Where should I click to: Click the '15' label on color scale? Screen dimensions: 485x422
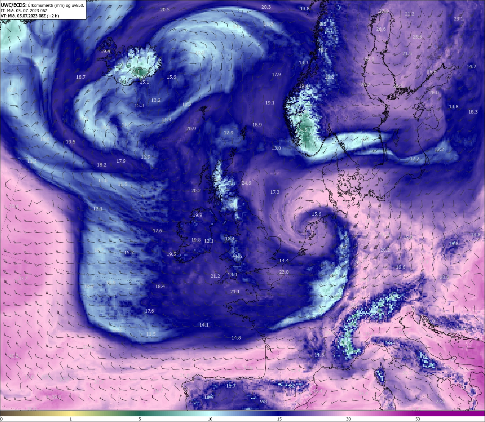click(x=279, y=419)
